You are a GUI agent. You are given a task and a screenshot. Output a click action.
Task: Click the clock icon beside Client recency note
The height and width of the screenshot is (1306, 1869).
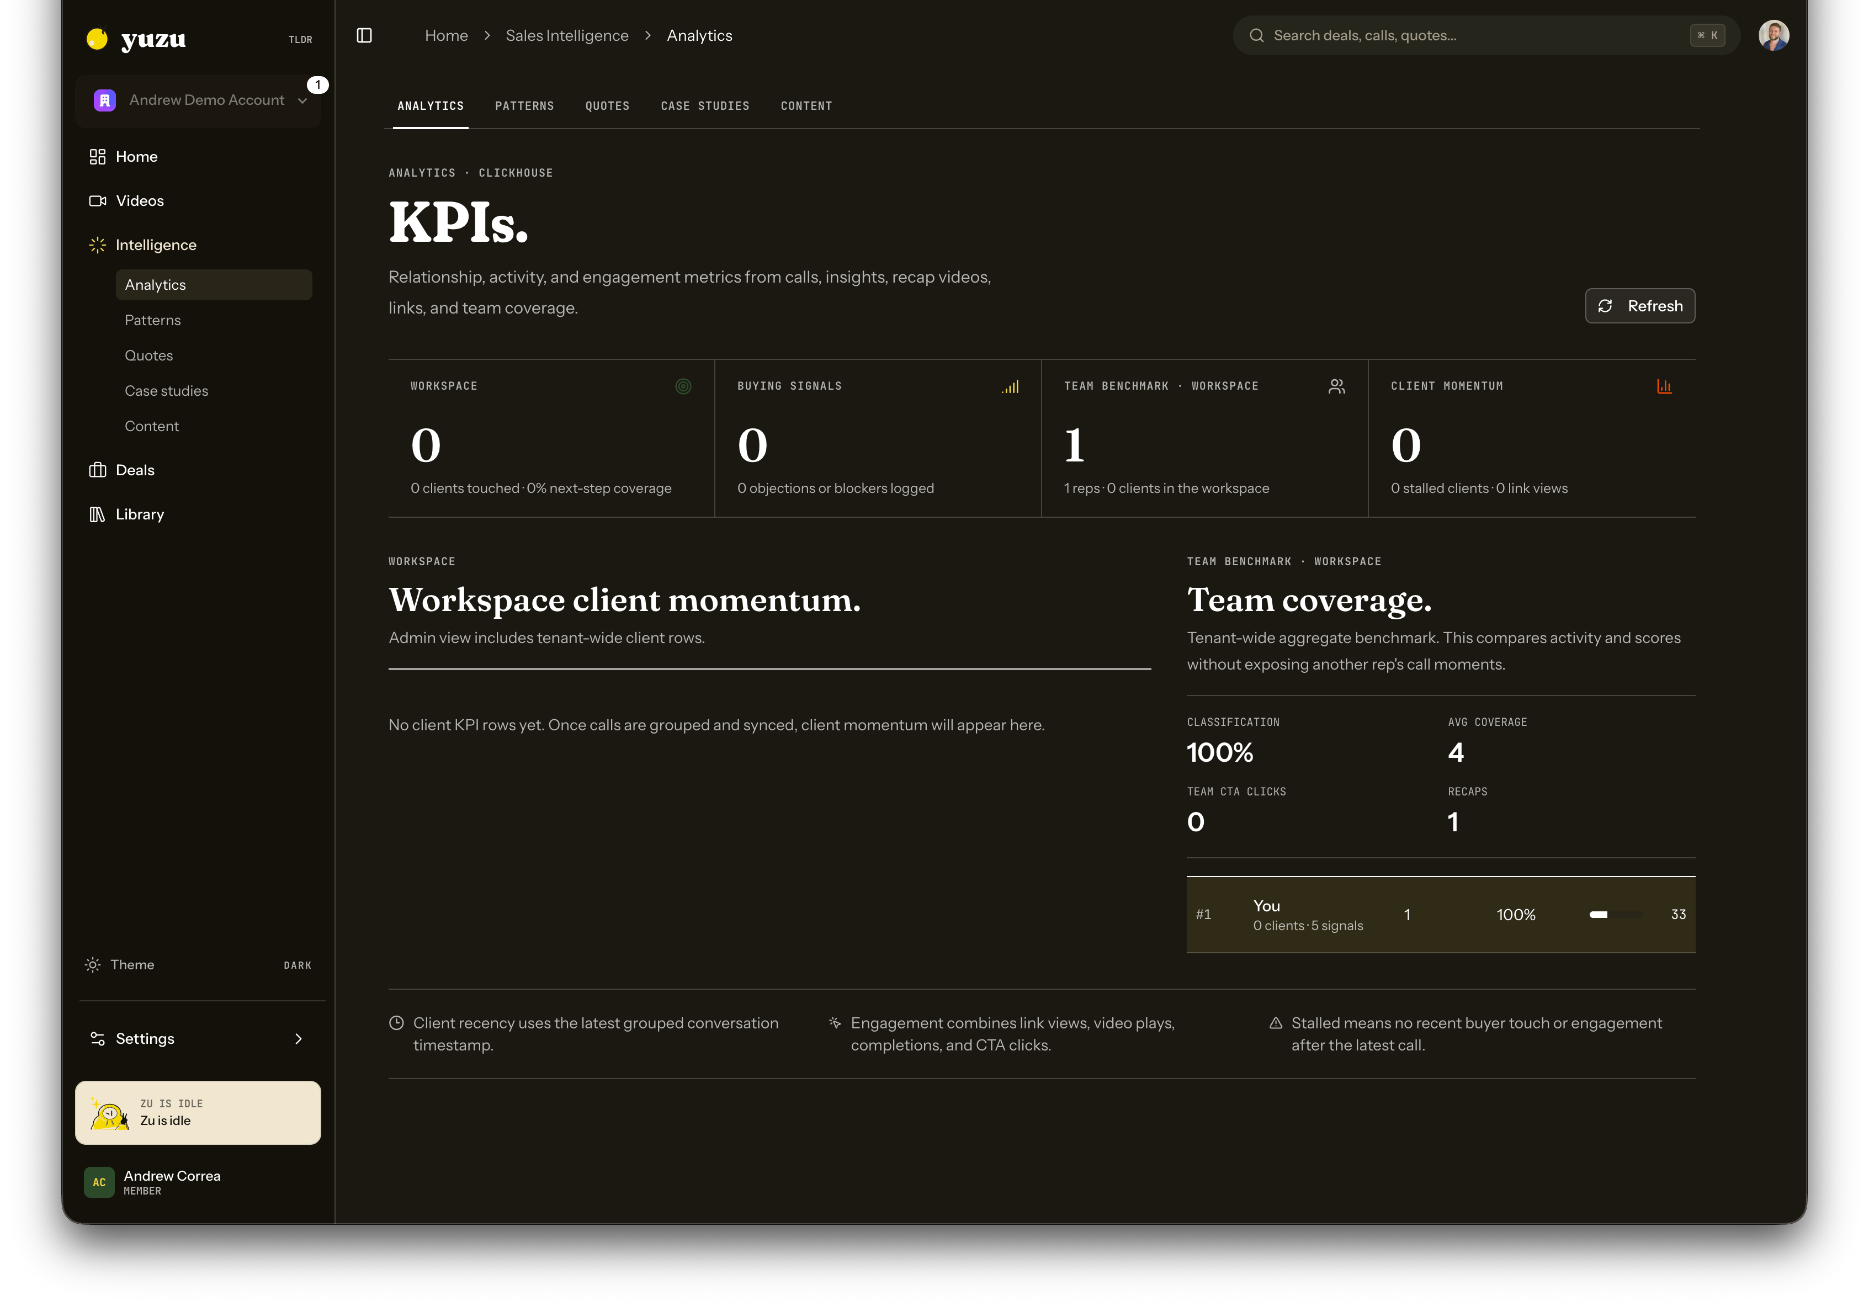tap(396, 1023)
